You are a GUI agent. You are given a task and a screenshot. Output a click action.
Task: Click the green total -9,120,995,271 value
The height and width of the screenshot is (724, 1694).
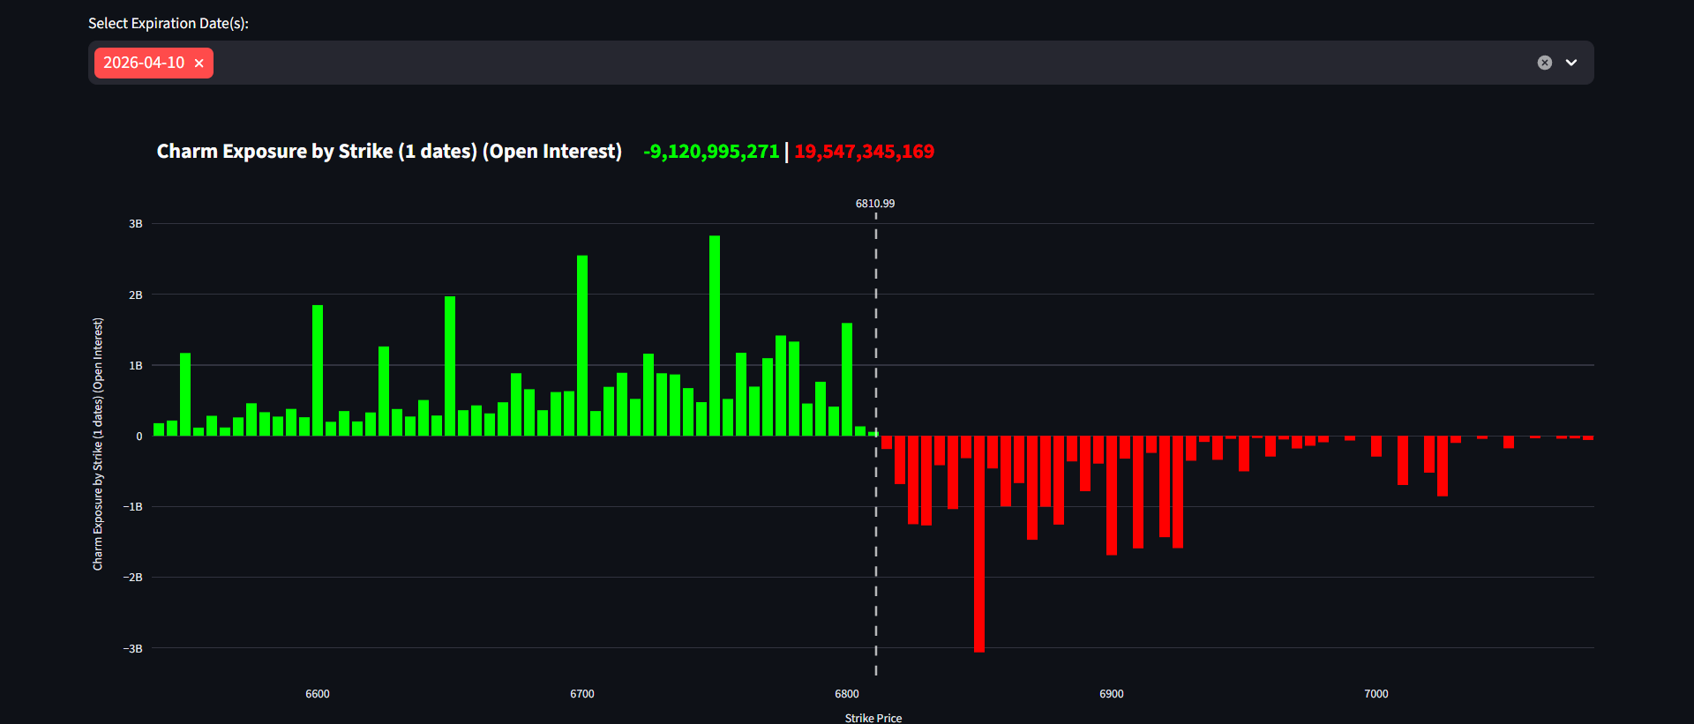pos(711,152)
